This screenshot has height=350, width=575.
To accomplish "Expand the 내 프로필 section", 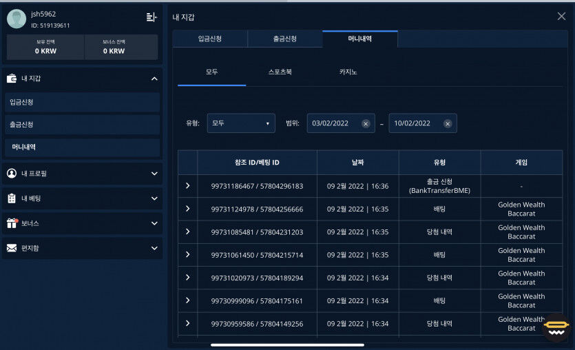I will [154, 174].
